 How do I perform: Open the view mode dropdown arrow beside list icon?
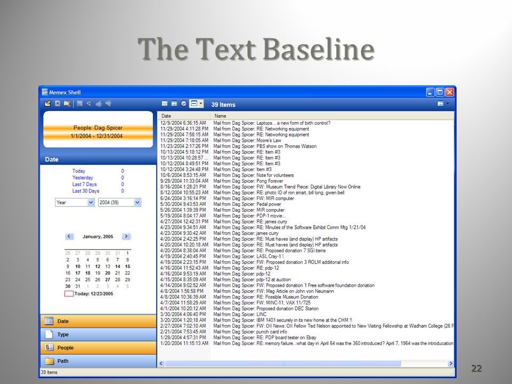click(201, 103)
